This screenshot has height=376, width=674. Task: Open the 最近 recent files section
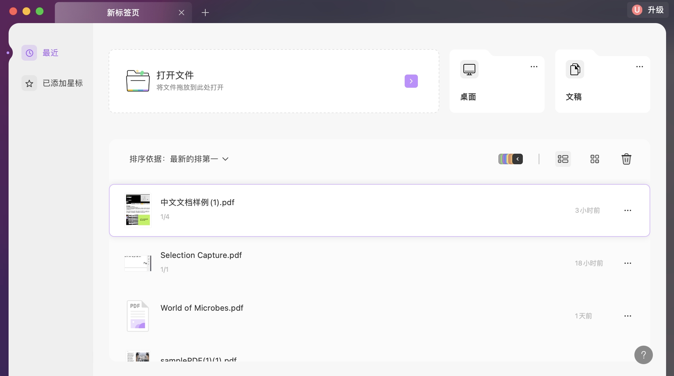(x=50, y=52)
